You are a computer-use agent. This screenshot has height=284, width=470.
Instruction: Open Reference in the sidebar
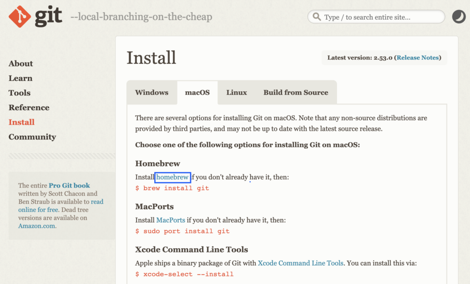[29, 108]
